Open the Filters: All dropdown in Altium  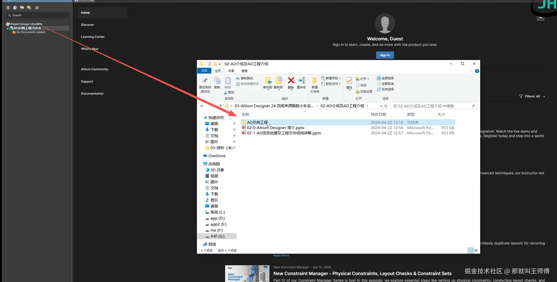click(532, 96)
